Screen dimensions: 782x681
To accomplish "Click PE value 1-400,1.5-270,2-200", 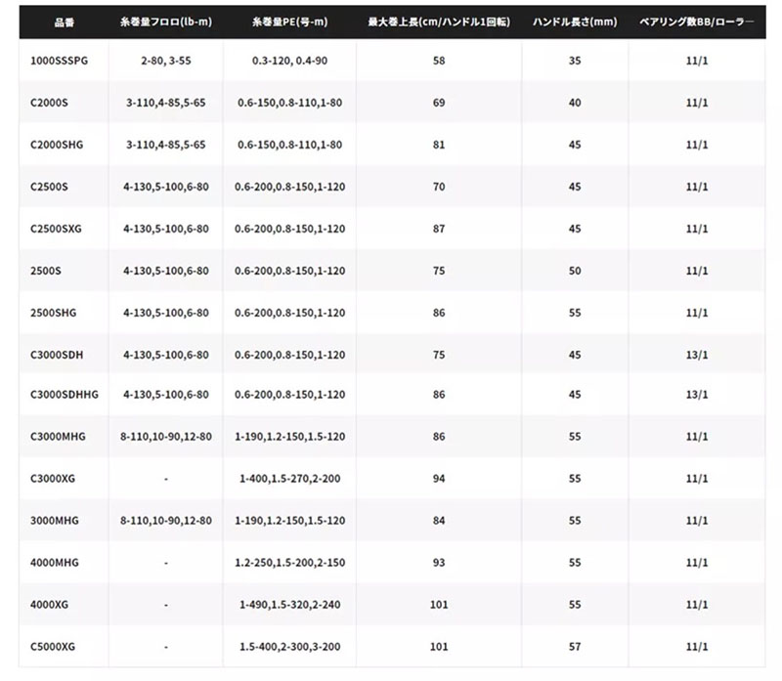I will [289, 479].
